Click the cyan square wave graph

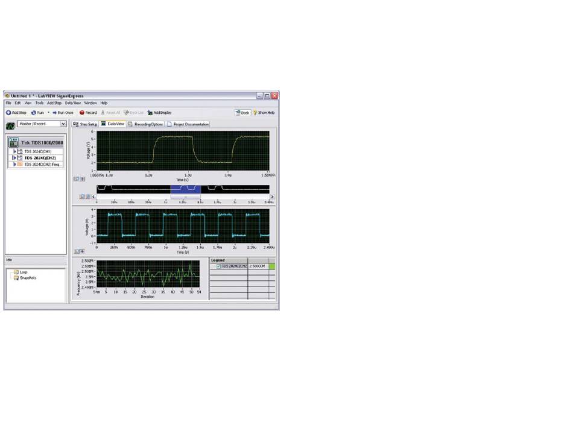point(183,226)
